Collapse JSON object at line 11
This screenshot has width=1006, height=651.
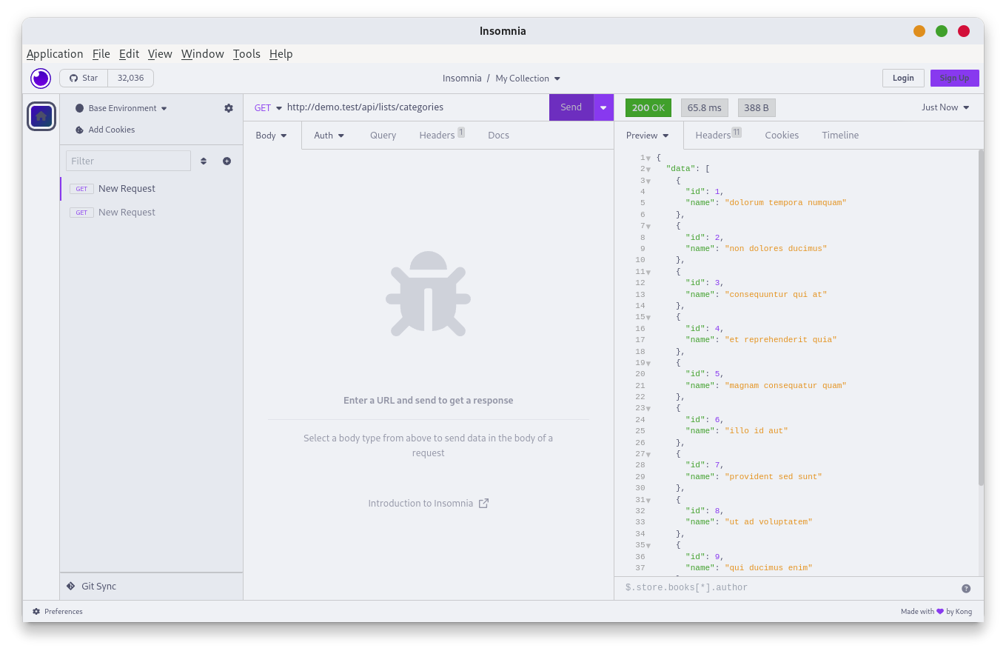648,273
